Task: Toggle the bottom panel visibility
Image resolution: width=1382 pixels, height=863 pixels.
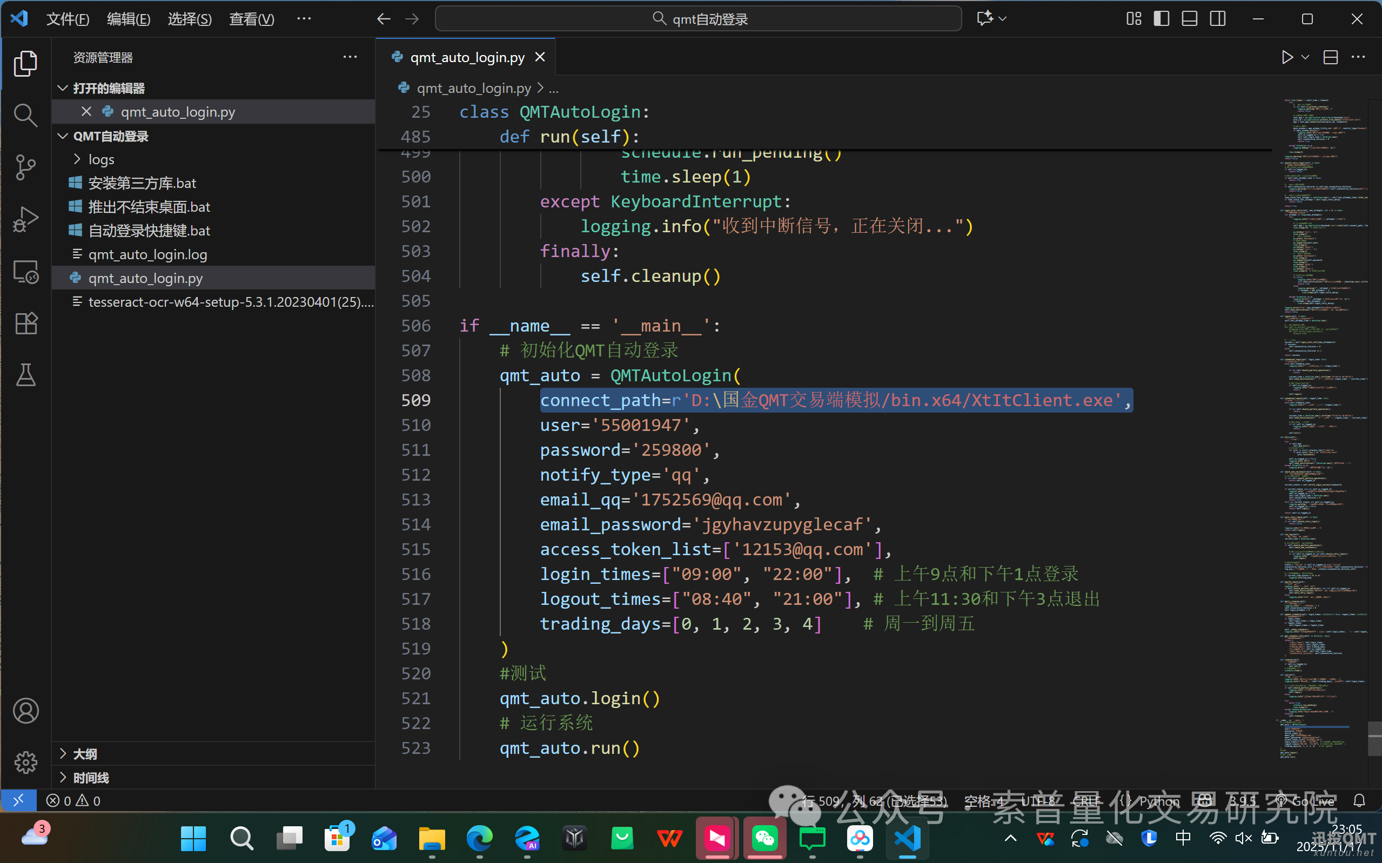Action: coord(1189,19)
